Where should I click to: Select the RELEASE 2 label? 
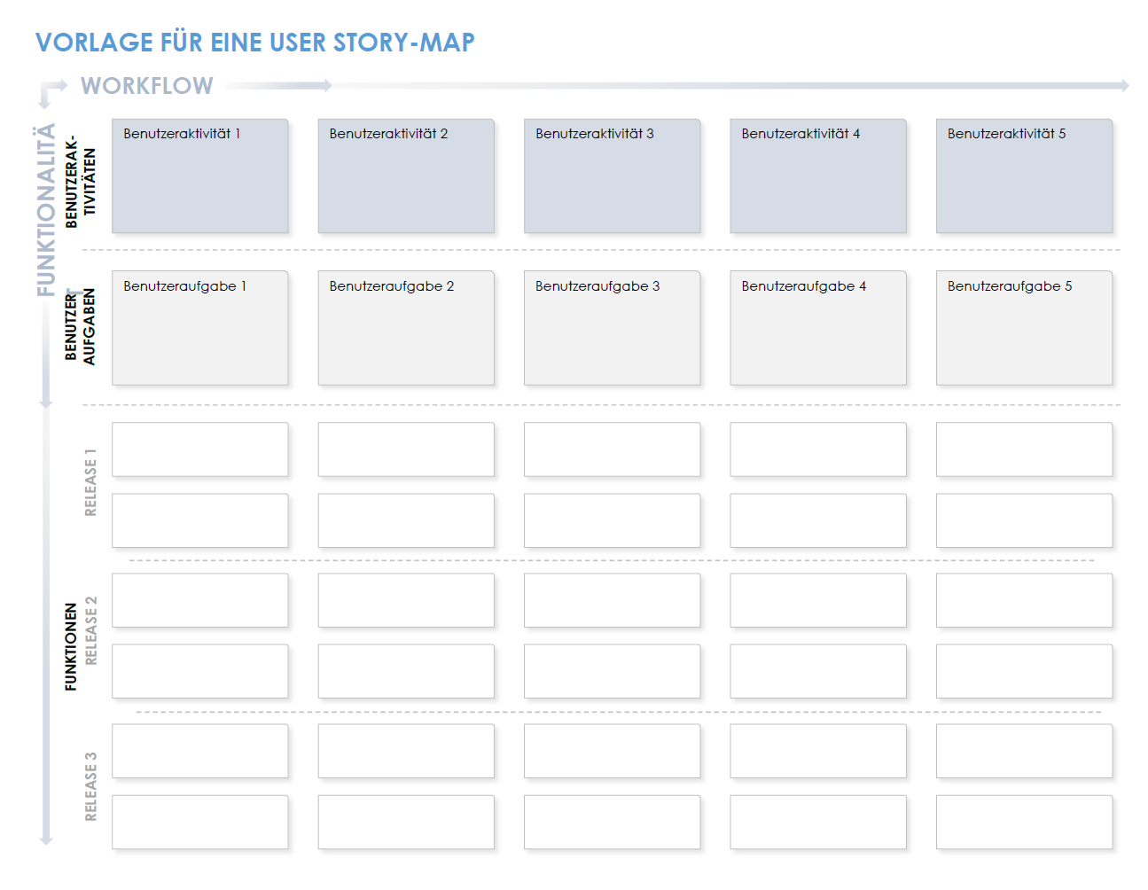point(90,631)
